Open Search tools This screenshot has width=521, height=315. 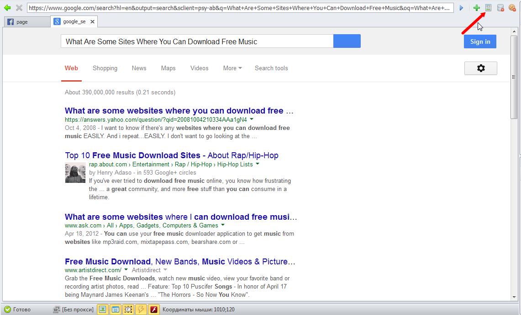[x=272, y=68]
